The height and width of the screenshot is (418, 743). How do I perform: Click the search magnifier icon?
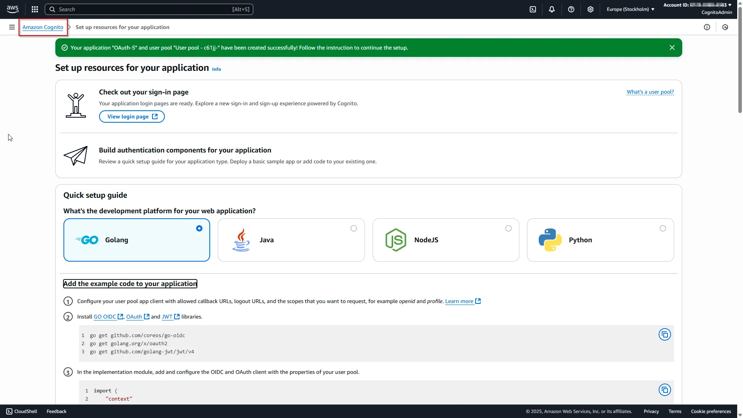point(52,9)
